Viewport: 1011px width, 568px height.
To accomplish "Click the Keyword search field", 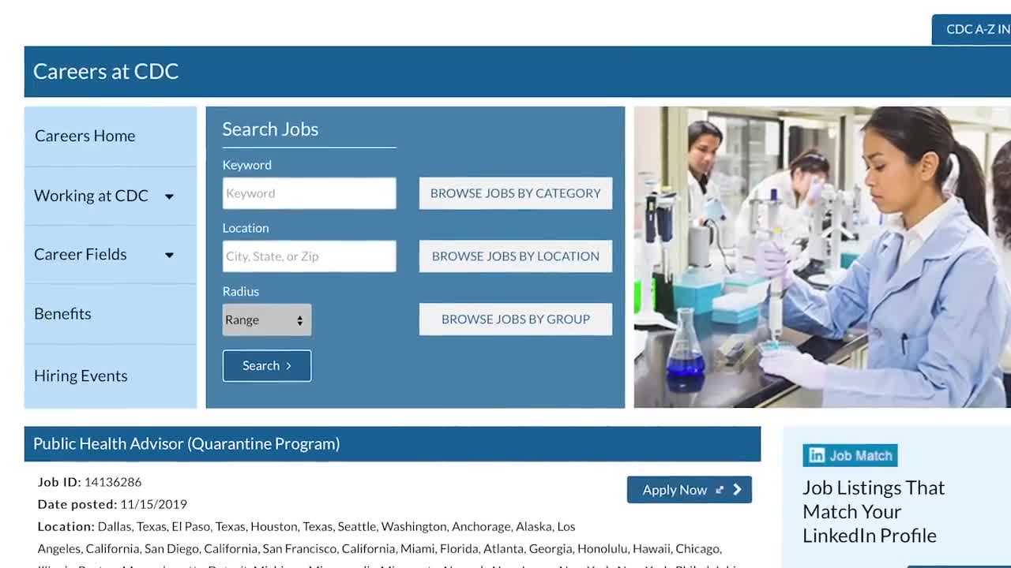I will pyautogui.click(x=309, y=193).
